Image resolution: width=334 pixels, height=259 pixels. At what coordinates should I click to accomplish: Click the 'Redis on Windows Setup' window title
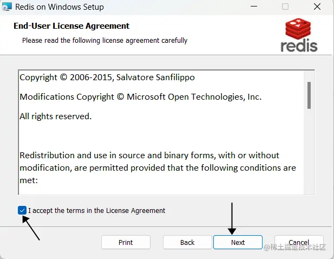[60, 7]
